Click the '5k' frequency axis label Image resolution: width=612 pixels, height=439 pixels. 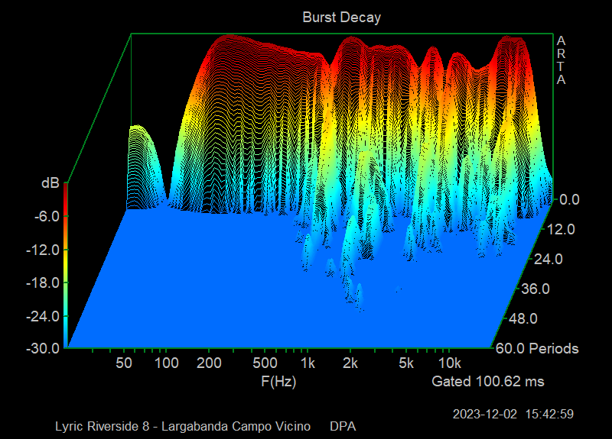[x=406, y=363]
